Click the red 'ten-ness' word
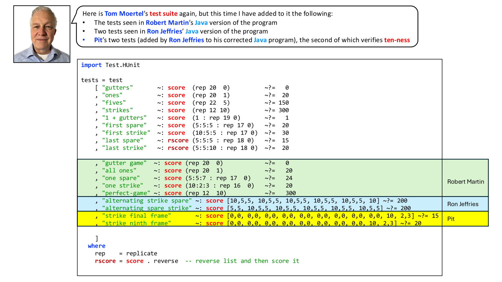The height and width of the screenshot is (282, 502). click(397, 40)
